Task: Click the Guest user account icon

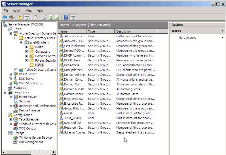Action: [62, 113]
